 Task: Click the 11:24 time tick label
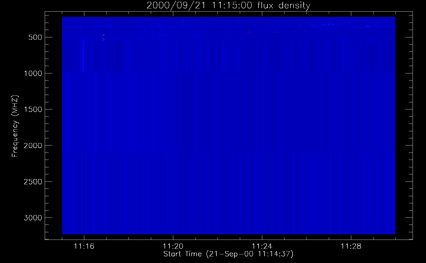pyautogui.click(x=262, y=246)
